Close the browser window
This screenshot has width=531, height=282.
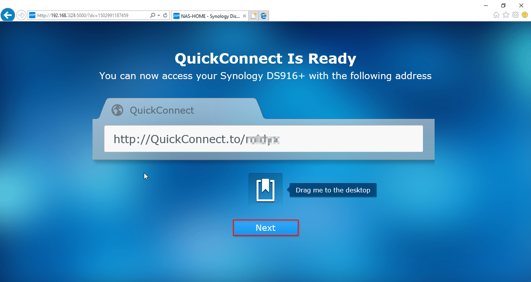coord(521,5)
